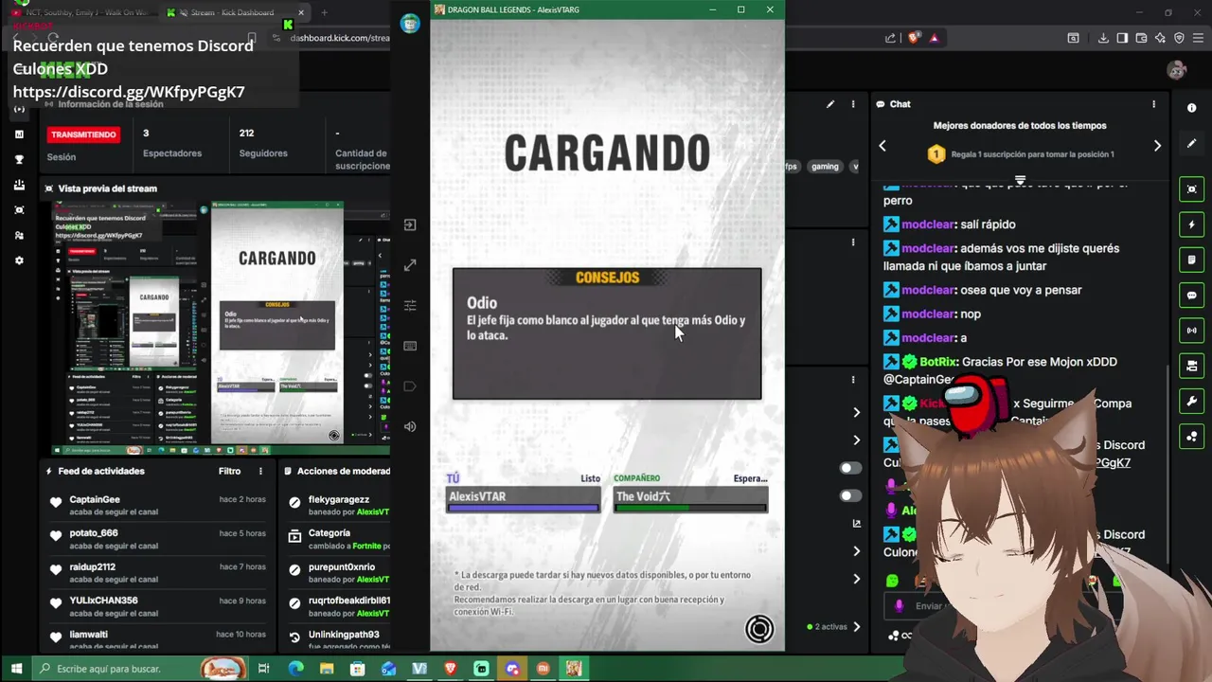Toggle stream preview widget icon in sidebar
The width and height of the screenshot is (1212, 682).
[x=1191, y=189]
